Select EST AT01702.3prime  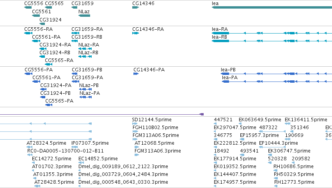(52, 167)
